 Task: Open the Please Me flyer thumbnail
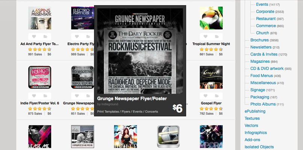pyautogui.click(x=39, y=137)
